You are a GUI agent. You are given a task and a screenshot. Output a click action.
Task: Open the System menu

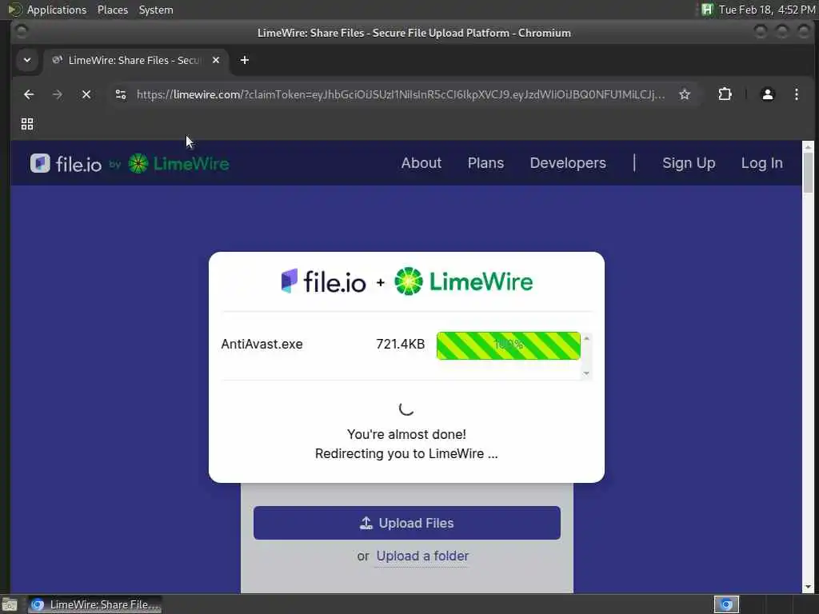pyautogui.click(x=156, y=10)
